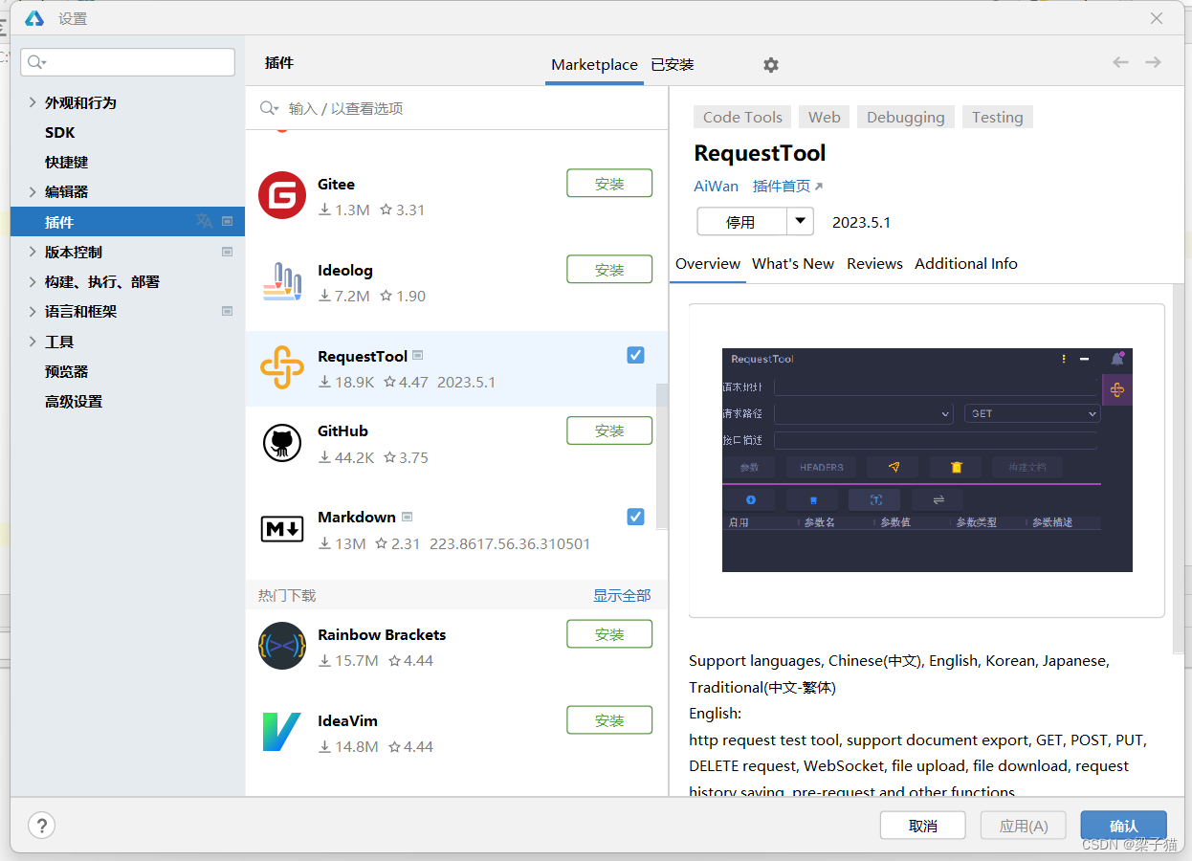
Task: Expand the 构建、执行、部署 section
Action: click(x=33, y=281)
